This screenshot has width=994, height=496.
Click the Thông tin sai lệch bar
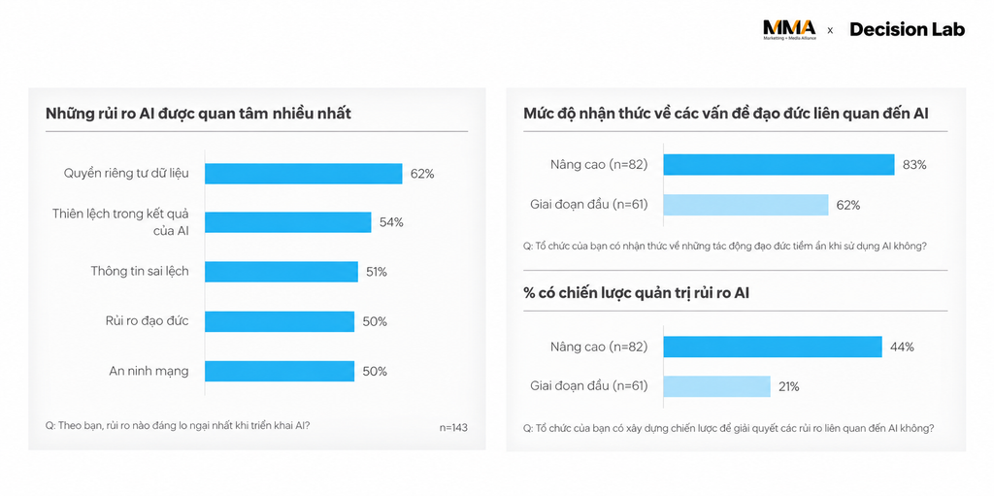[x=282, y=272]
